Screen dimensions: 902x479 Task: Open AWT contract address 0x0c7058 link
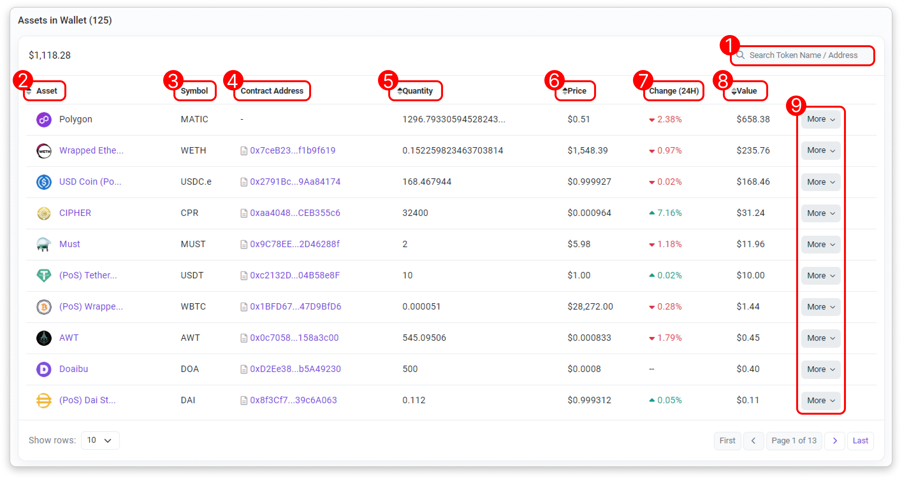point(294,338)
